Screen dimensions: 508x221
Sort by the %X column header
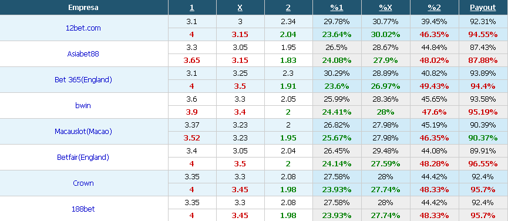385,8
